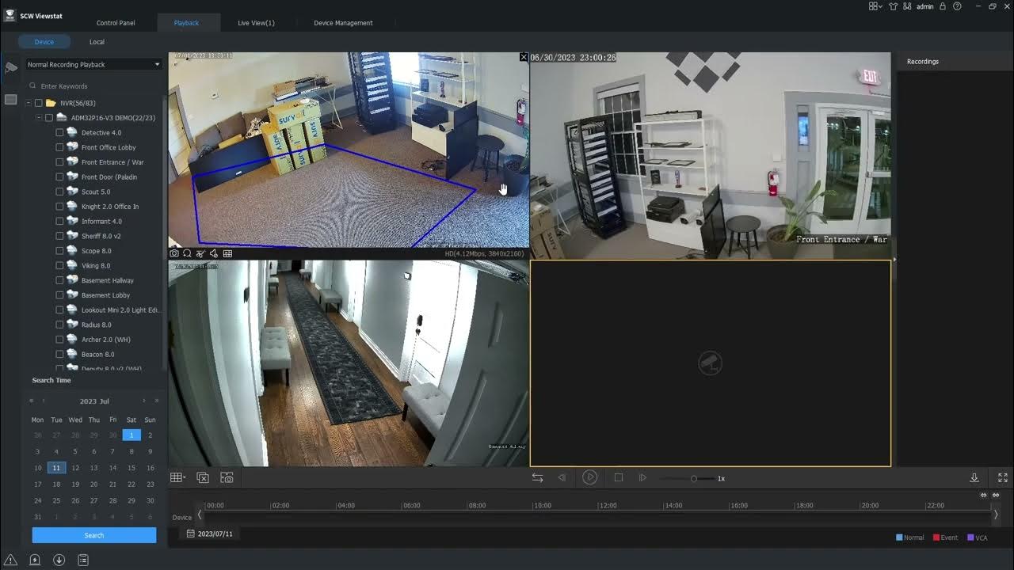Screen dimensions: 1014x570
Task: Go to next month in calendar
Action: click(144, 401)
